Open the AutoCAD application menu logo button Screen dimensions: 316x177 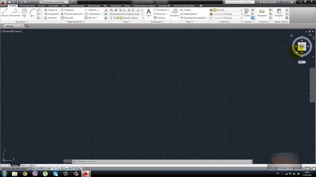(3, 3)
